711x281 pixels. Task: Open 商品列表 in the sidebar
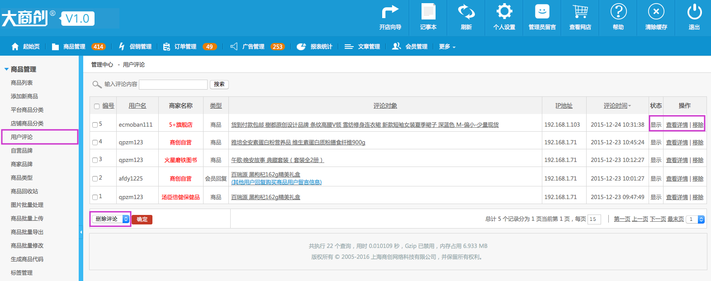pyautogui.click(x=22, y=83)
